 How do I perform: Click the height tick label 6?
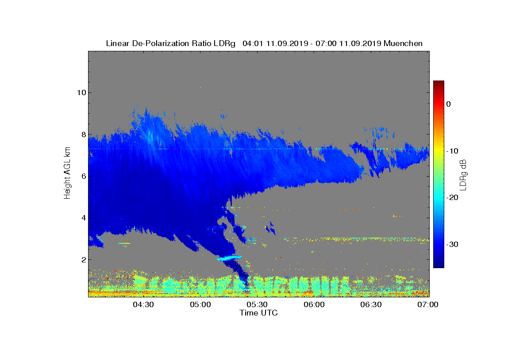pyautogui.click(x=83, y=176)
